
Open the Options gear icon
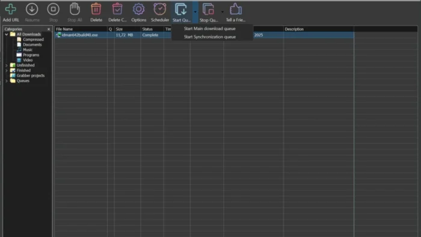point(138,10)
